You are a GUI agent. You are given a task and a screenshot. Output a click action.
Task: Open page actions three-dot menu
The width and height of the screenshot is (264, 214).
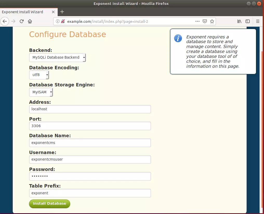point(197,21)
